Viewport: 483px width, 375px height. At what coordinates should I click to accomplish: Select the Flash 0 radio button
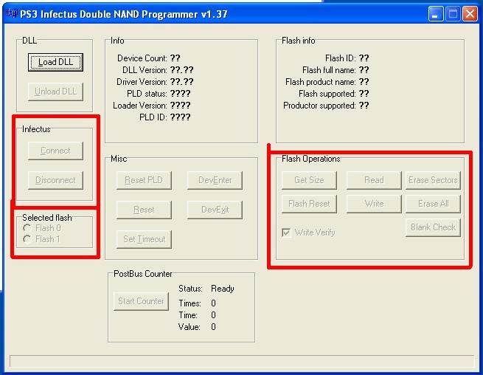(41, 228)
